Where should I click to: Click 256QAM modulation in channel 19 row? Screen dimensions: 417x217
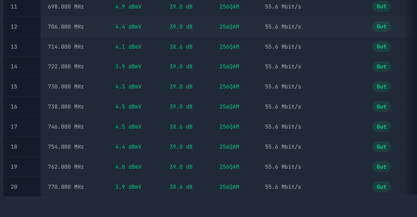(x=229, y=167)
